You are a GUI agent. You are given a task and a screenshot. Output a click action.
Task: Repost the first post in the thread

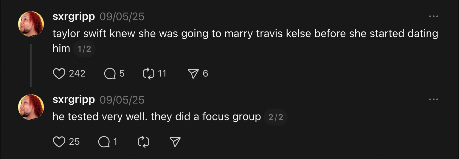point(148,74)
